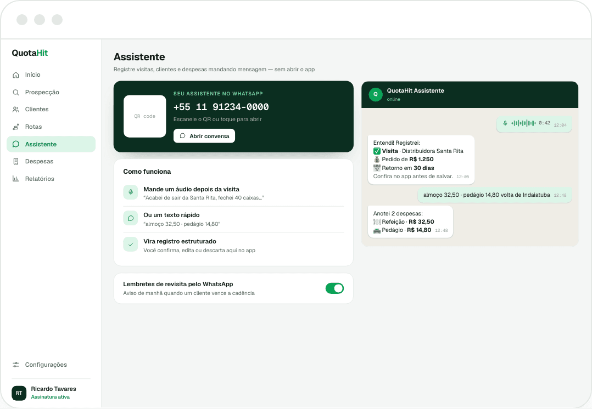
Task: Click the Relatórios bar chart icon
Action: 16,179
